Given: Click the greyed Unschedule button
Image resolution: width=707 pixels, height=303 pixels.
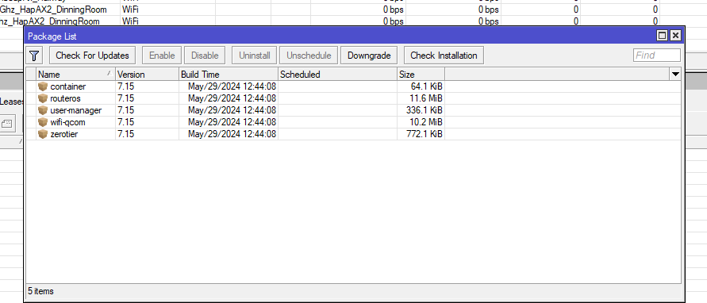Looking at the screenshot, I should tap(309, 56).
